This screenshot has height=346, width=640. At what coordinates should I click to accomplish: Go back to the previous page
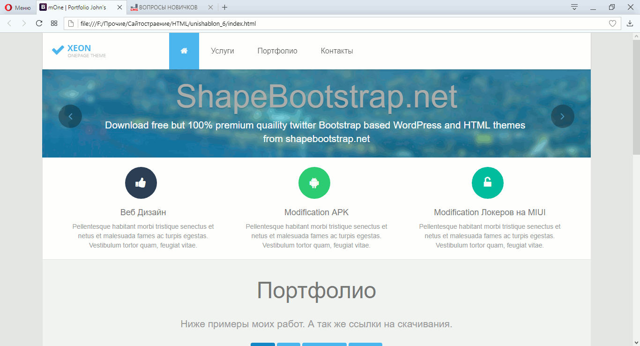9,23
